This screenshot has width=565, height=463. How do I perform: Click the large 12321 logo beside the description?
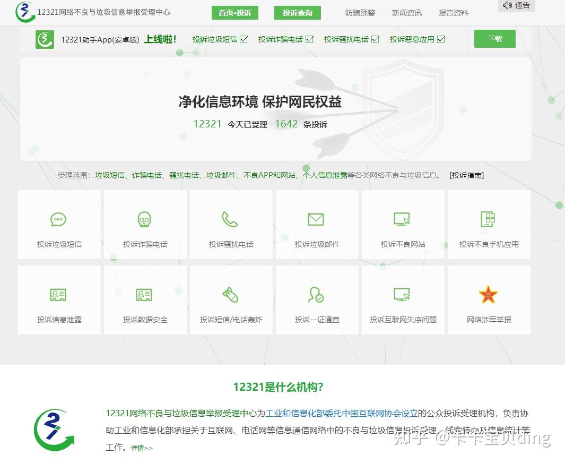(54, 430)
